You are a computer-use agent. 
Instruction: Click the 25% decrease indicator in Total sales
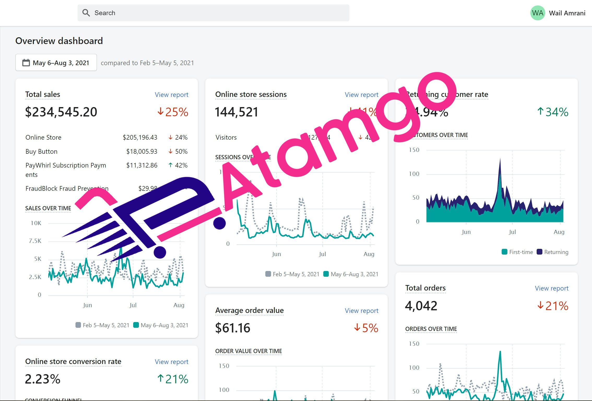173,112
